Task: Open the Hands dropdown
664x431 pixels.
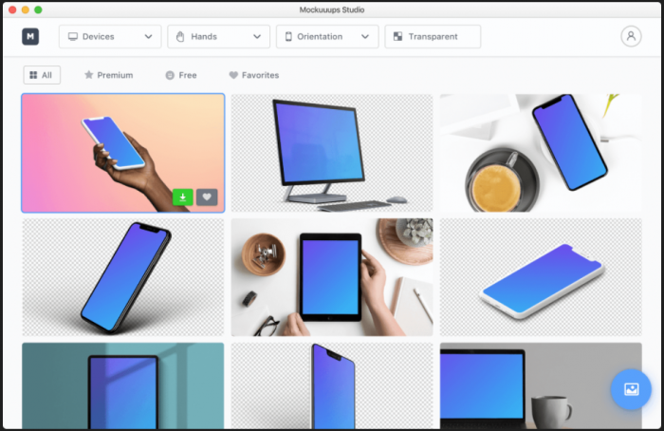Action: [x=218, y=36]
